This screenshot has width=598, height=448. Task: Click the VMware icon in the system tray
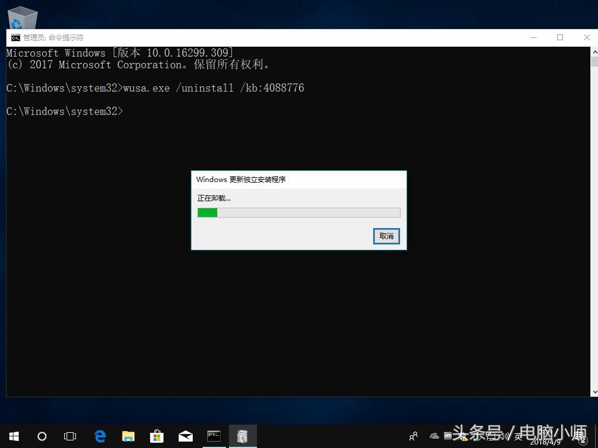coord(447,435)
